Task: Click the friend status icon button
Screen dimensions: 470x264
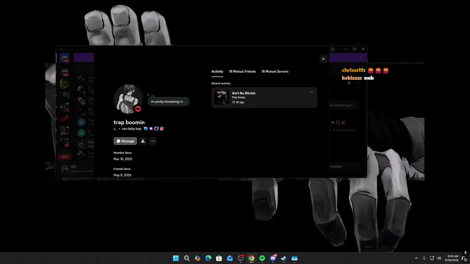Action: pyautogui.click(x=143, y=141)
